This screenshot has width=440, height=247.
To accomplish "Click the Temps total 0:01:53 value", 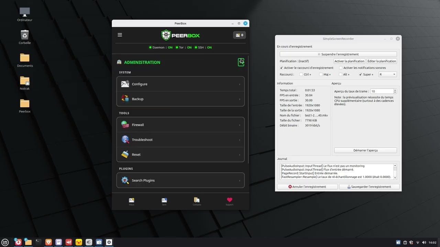I will point(310,90).
